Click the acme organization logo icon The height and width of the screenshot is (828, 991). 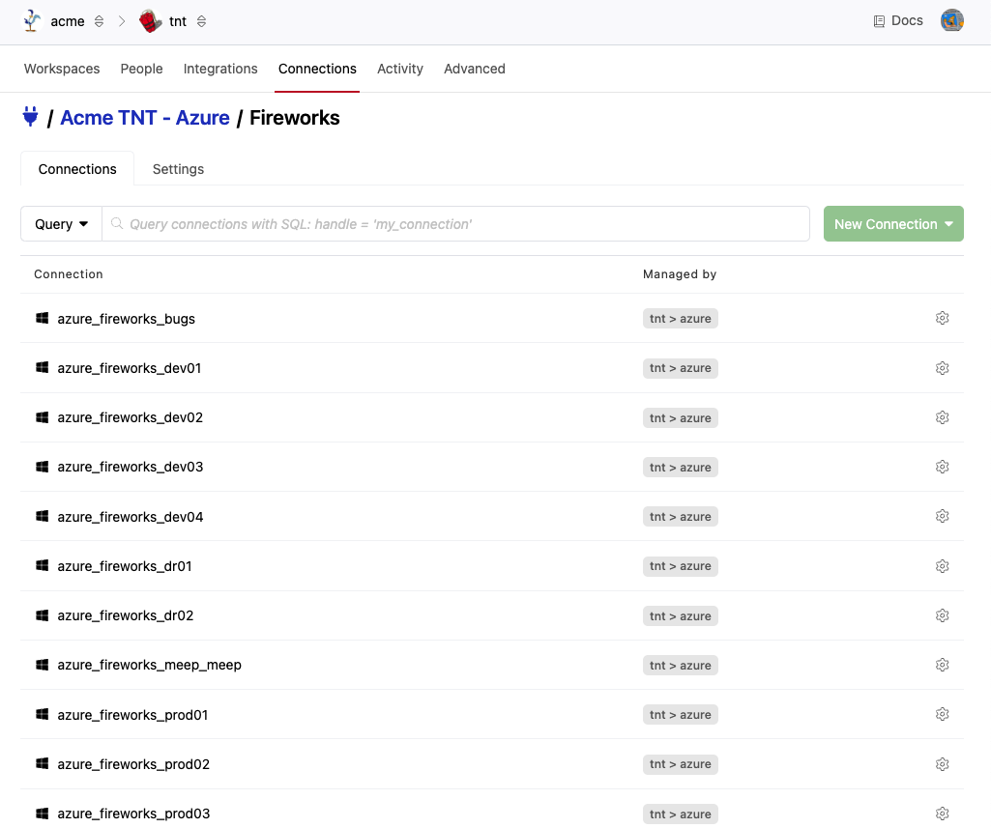(32, 21)
